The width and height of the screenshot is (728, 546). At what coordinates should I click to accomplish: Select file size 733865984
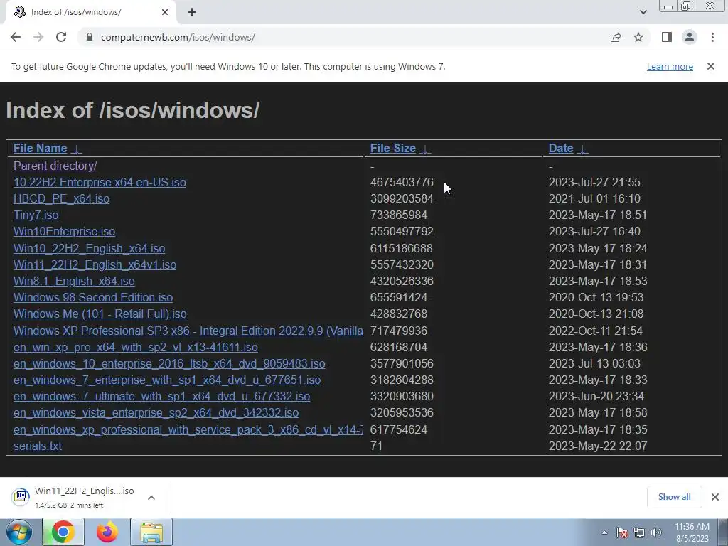pyautogui.click(x=398, y=215)
